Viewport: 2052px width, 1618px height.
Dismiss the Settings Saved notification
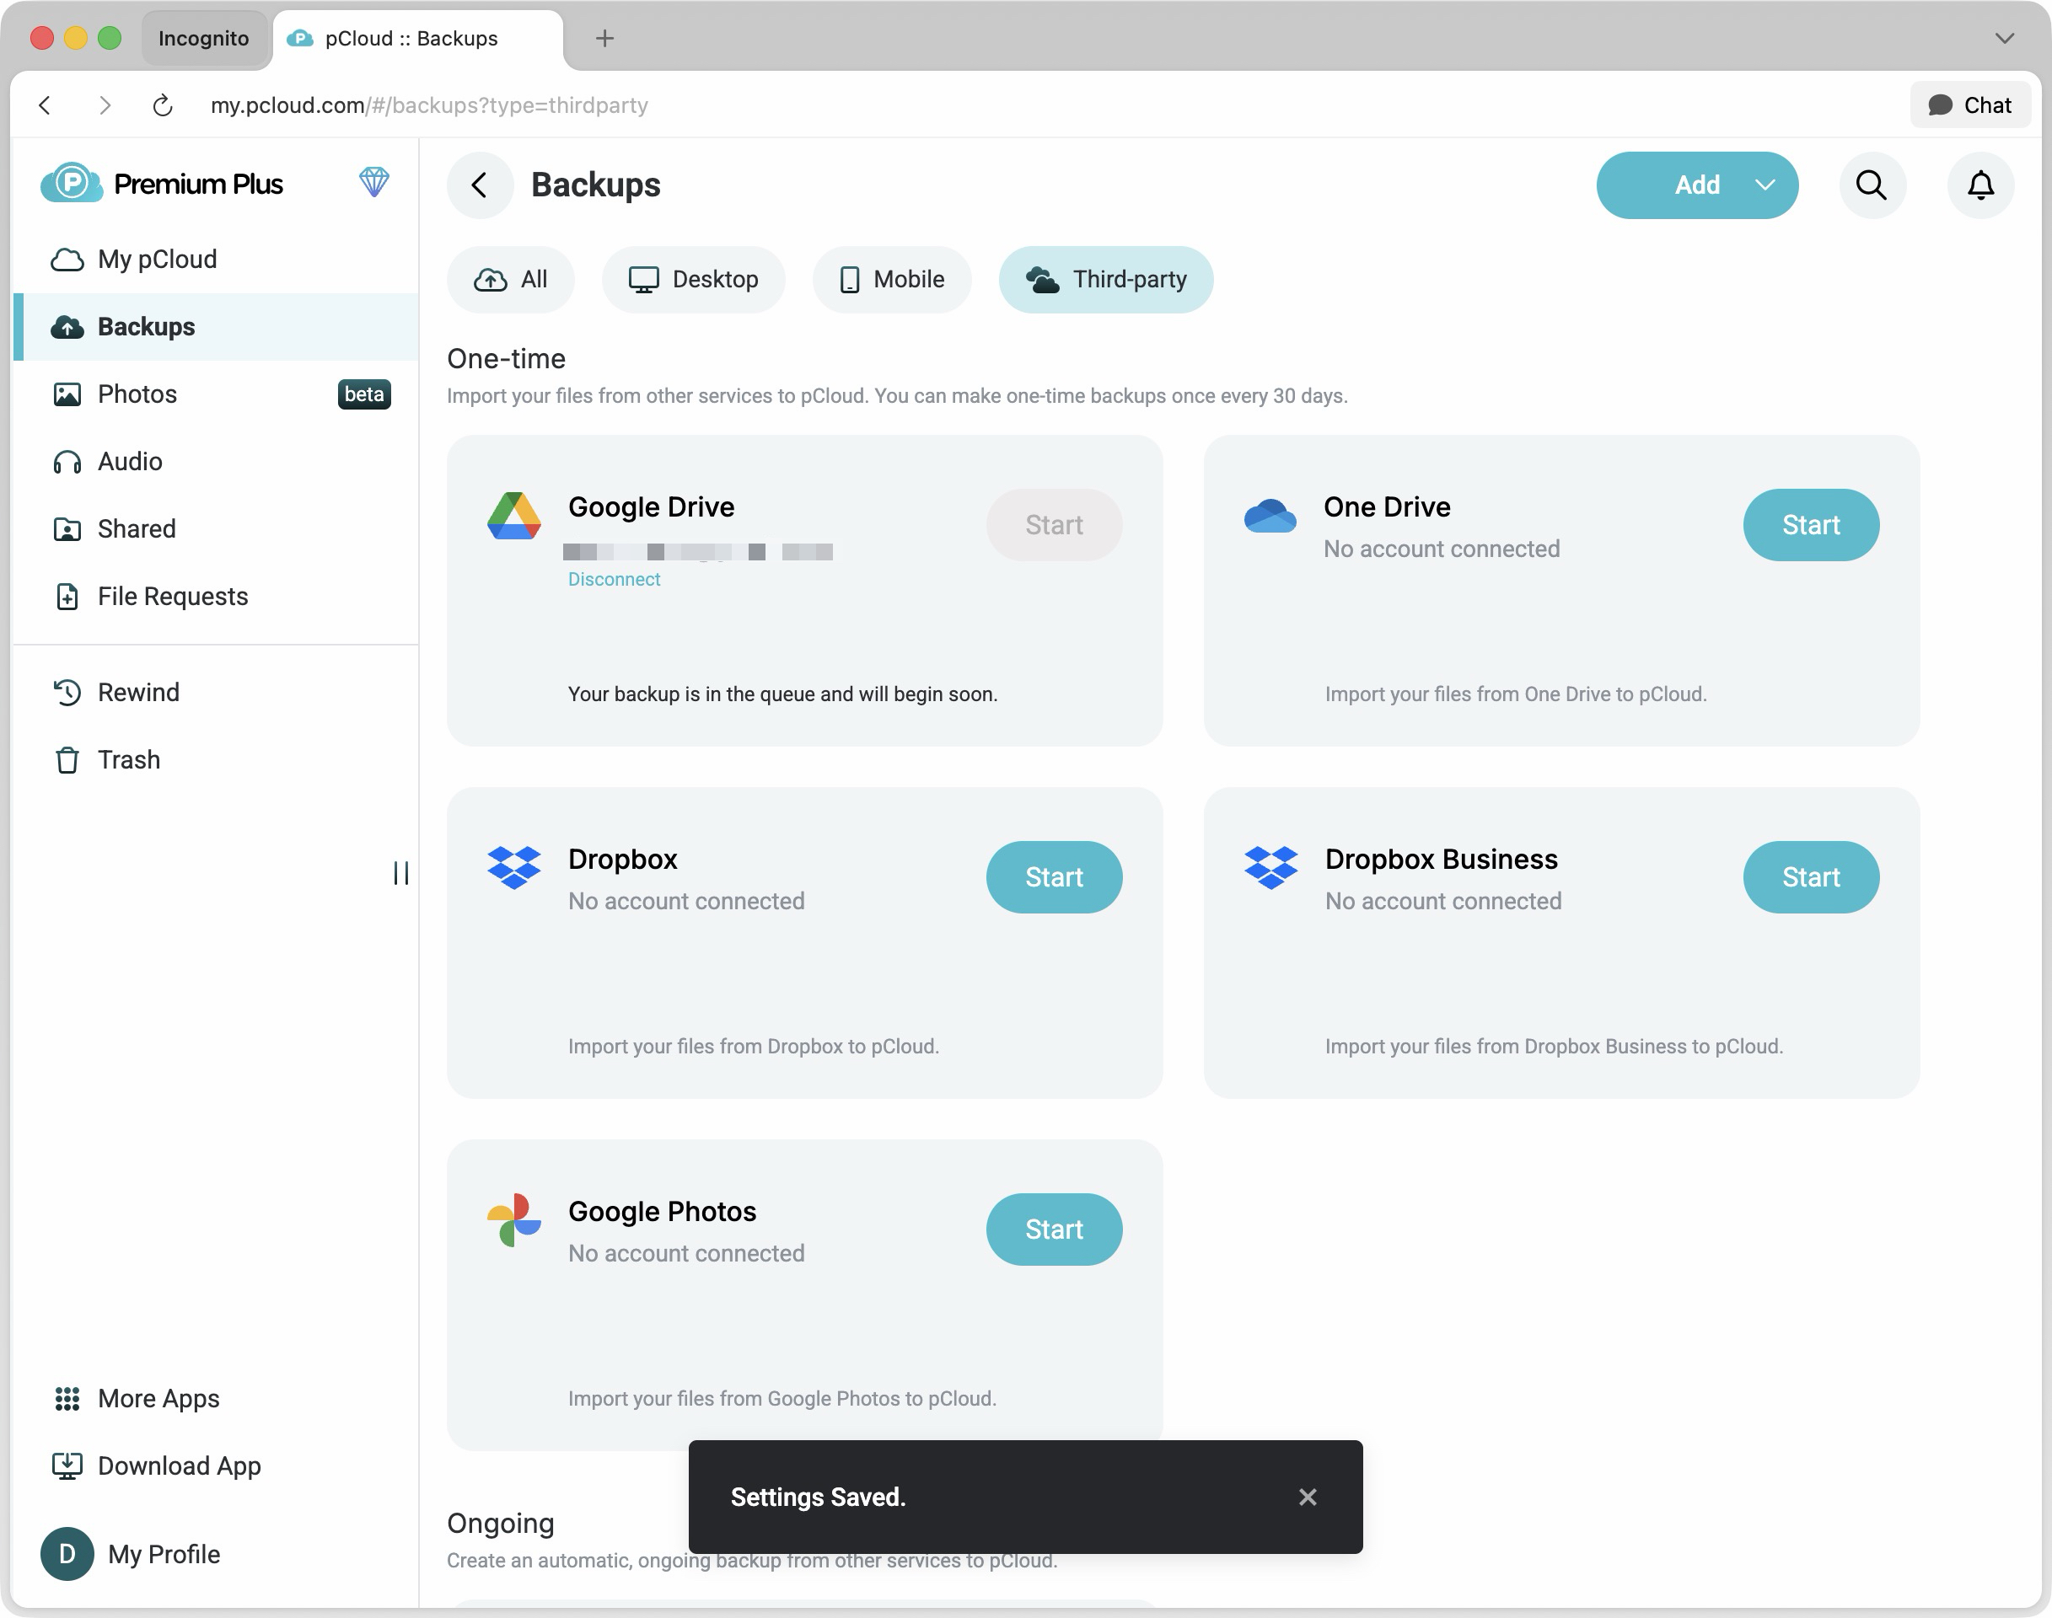click(1307, 1497)
